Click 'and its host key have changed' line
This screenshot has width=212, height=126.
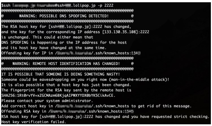54,48
